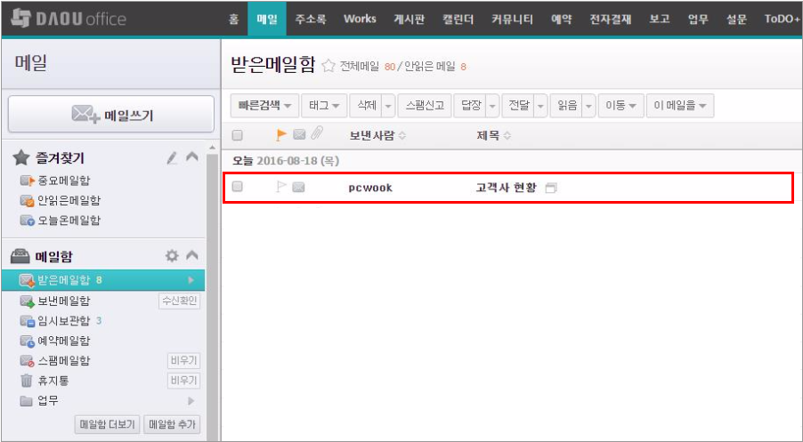Click the 휴지통 trash can icon
Image resolution: width=803 pixels, height=442 pixels.
pos(26,381)
